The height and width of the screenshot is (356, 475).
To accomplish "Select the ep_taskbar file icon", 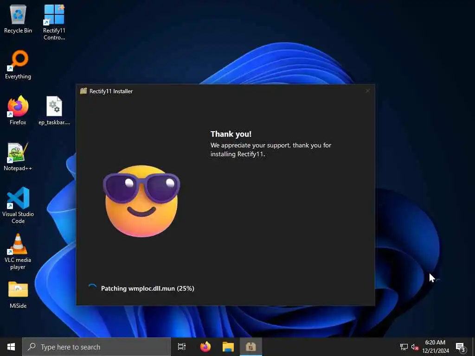I will coord(54,110).
